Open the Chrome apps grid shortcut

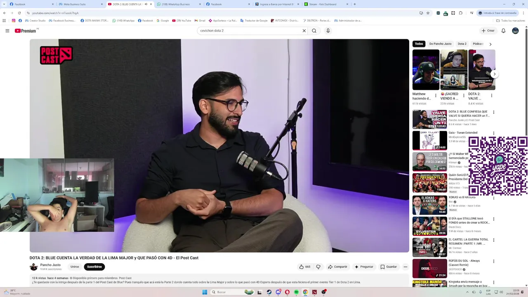point(5,20)
